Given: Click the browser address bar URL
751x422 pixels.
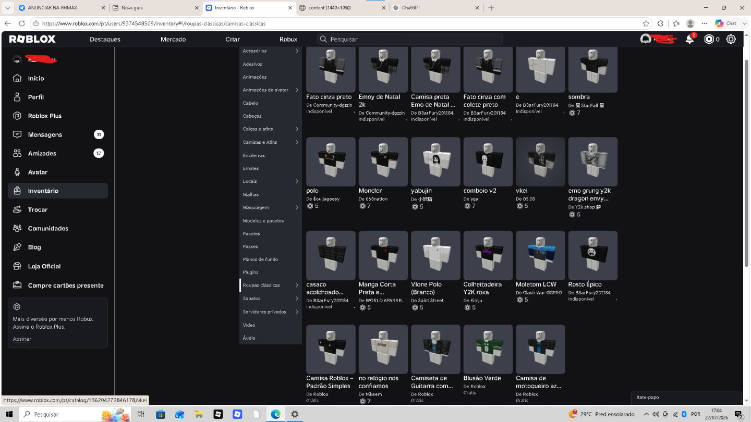Looking at the screenshot, I should 153,23.
